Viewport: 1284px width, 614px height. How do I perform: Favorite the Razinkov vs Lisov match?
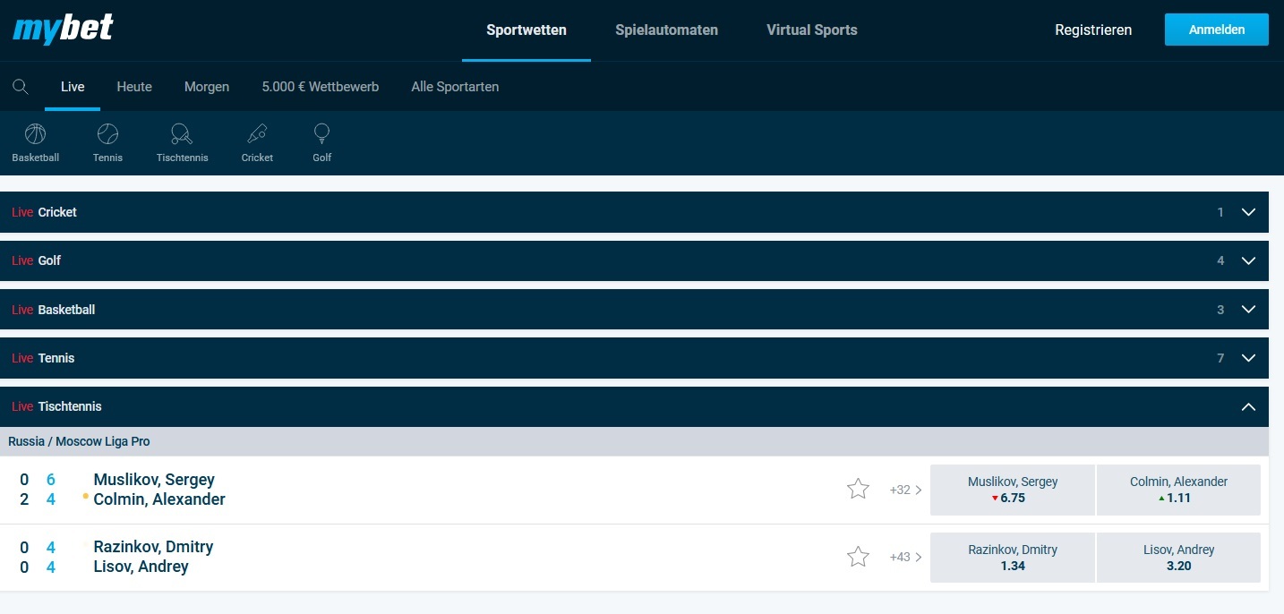858,556
